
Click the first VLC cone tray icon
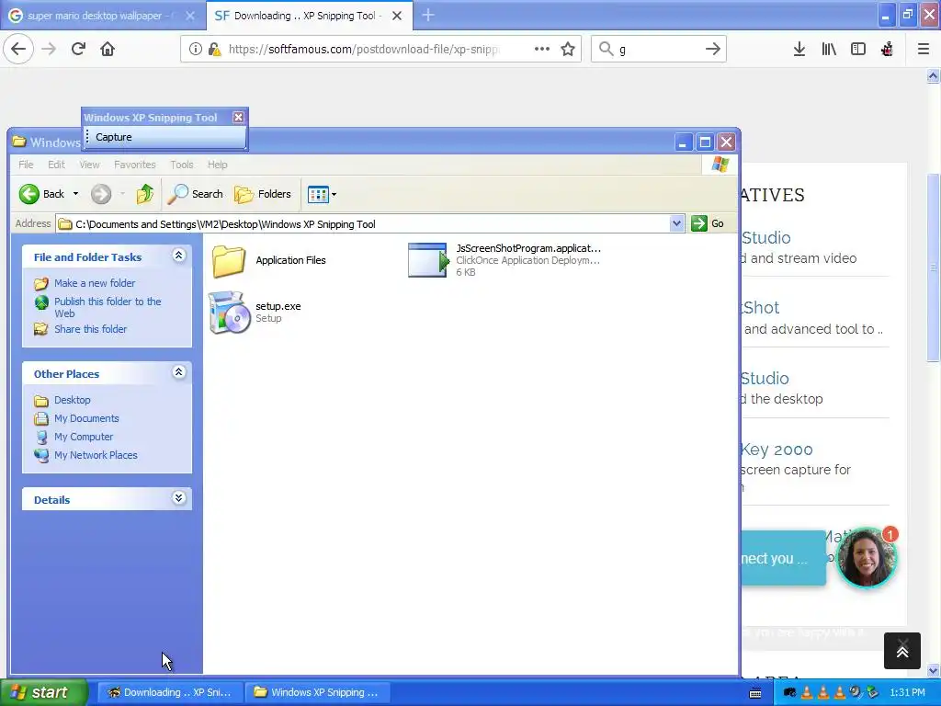click(x=807, y=692)
